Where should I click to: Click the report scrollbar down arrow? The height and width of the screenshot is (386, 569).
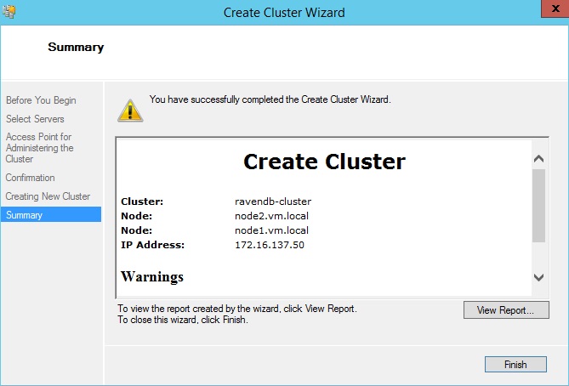pos(539,277)
